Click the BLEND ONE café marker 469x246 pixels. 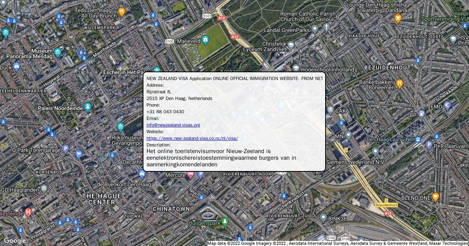click(x=435, y=197)
